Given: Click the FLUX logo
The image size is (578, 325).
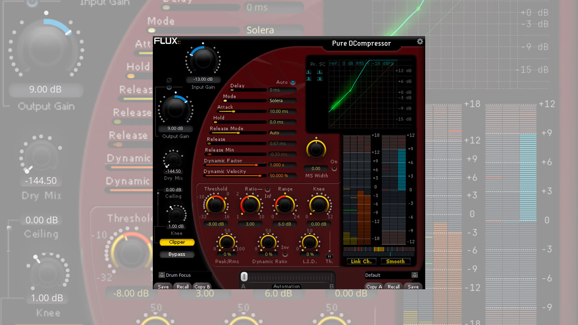Looking at the screenshot, I should [167, 41].
